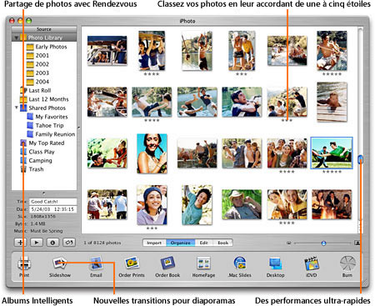Click the Size 1808x1356 text

point(36,216)
